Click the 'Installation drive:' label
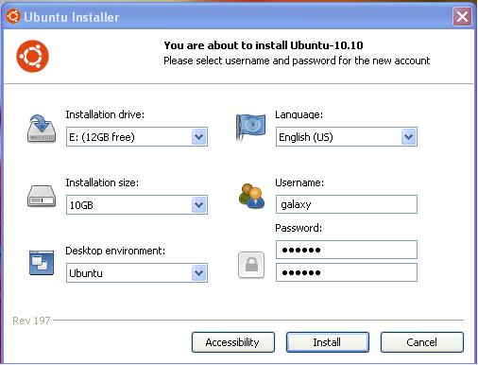478x365 pixels. [x=105, y=114]
